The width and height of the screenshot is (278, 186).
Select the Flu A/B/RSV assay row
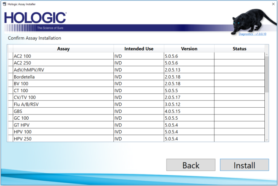(x=63, y=104)
